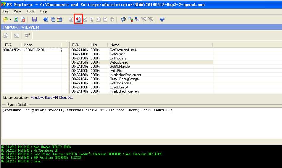This screenshot has height=168, width=282.
Task: Open Help via blue question mark icon
Action: (162, 19)
